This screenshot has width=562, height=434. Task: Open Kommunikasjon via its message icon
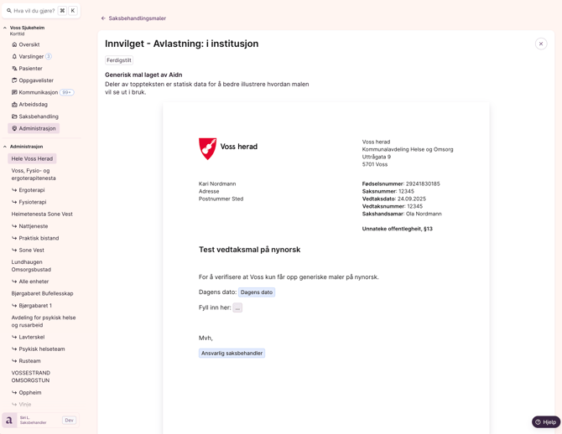tap(14, 92)
